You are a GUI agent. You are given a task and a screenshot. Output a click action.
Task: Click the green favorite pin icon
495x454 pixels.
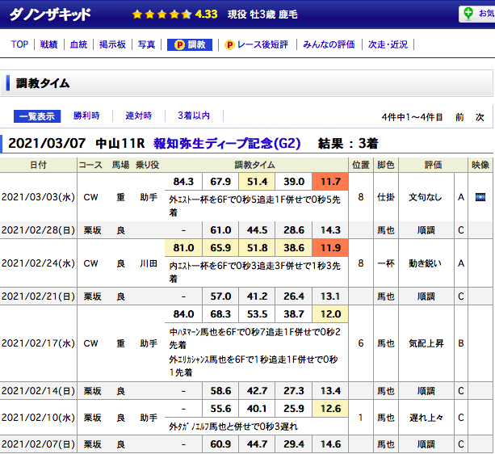[x=468, y=14]
